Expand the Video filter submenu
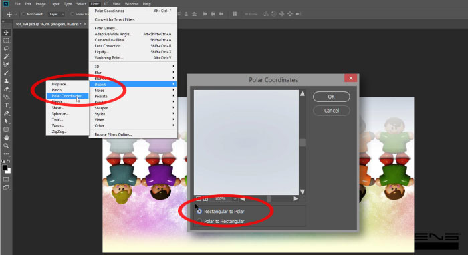Image resolution: width=468 pixels, height=255 pixels. coord(133,120)
